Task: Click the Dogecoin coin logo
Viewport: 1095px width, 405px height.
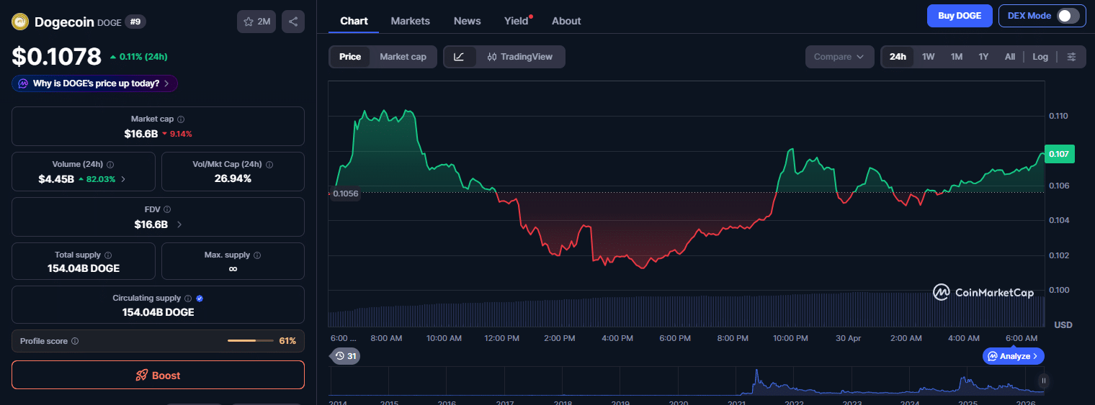Action: tap(20, 22)
